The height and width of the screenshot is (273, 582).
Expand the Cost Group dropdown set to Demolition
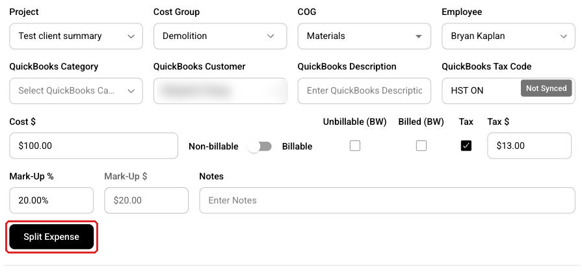click(x=220, y=36)
